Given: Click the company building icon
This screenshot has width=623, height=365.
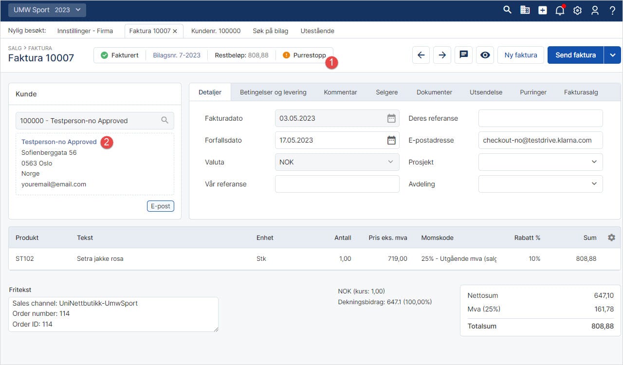Looking at the screenshot, I should [x=525, y=10].
